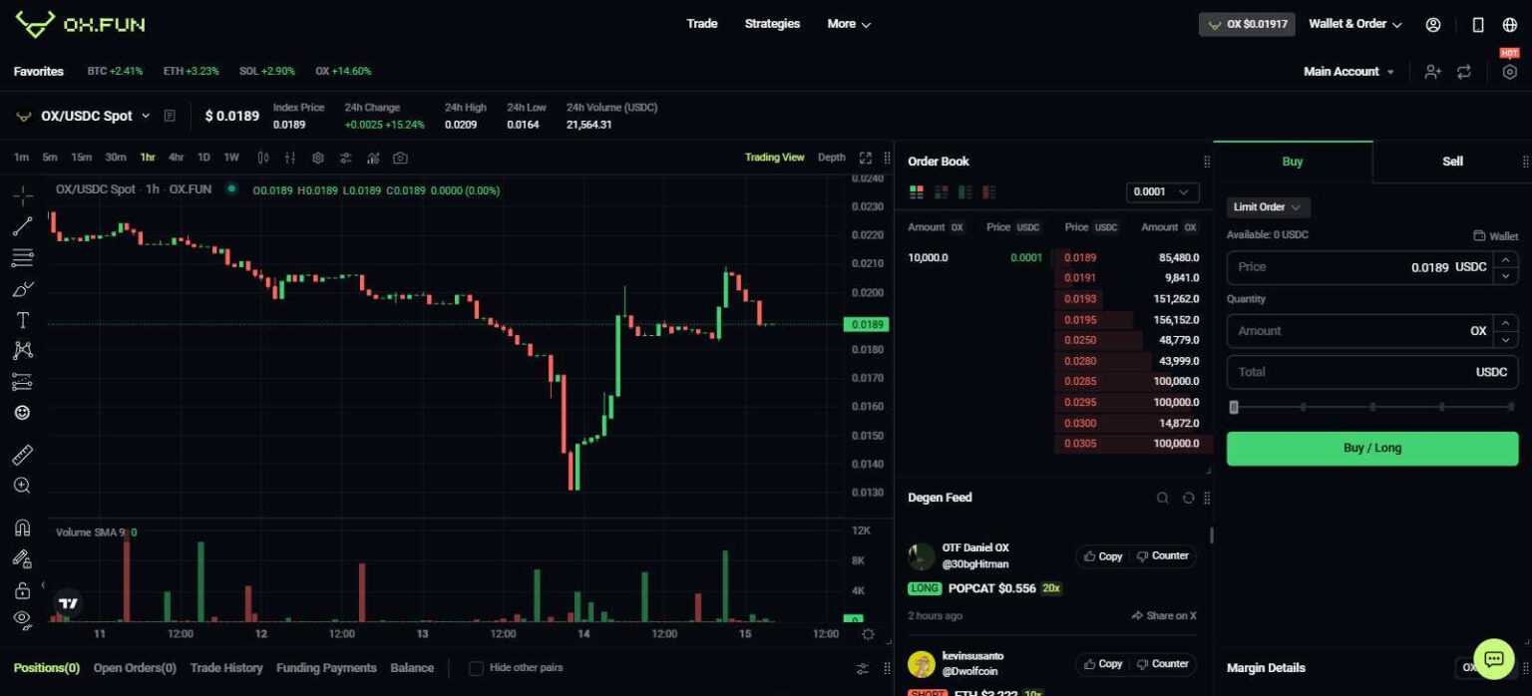Screen dimensions: 1532x696
Task: Open the order book tick size dropdown
Action: (x=1162, y=191)
